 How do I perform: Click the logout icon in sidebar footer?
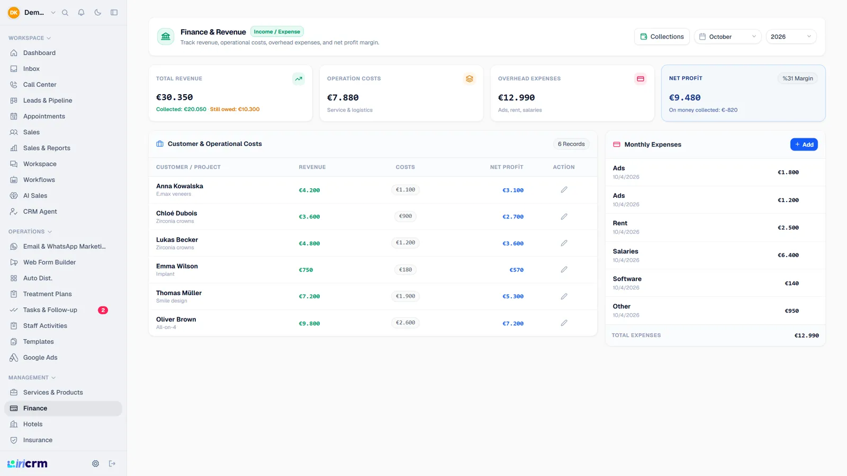[x=112, y=464]
